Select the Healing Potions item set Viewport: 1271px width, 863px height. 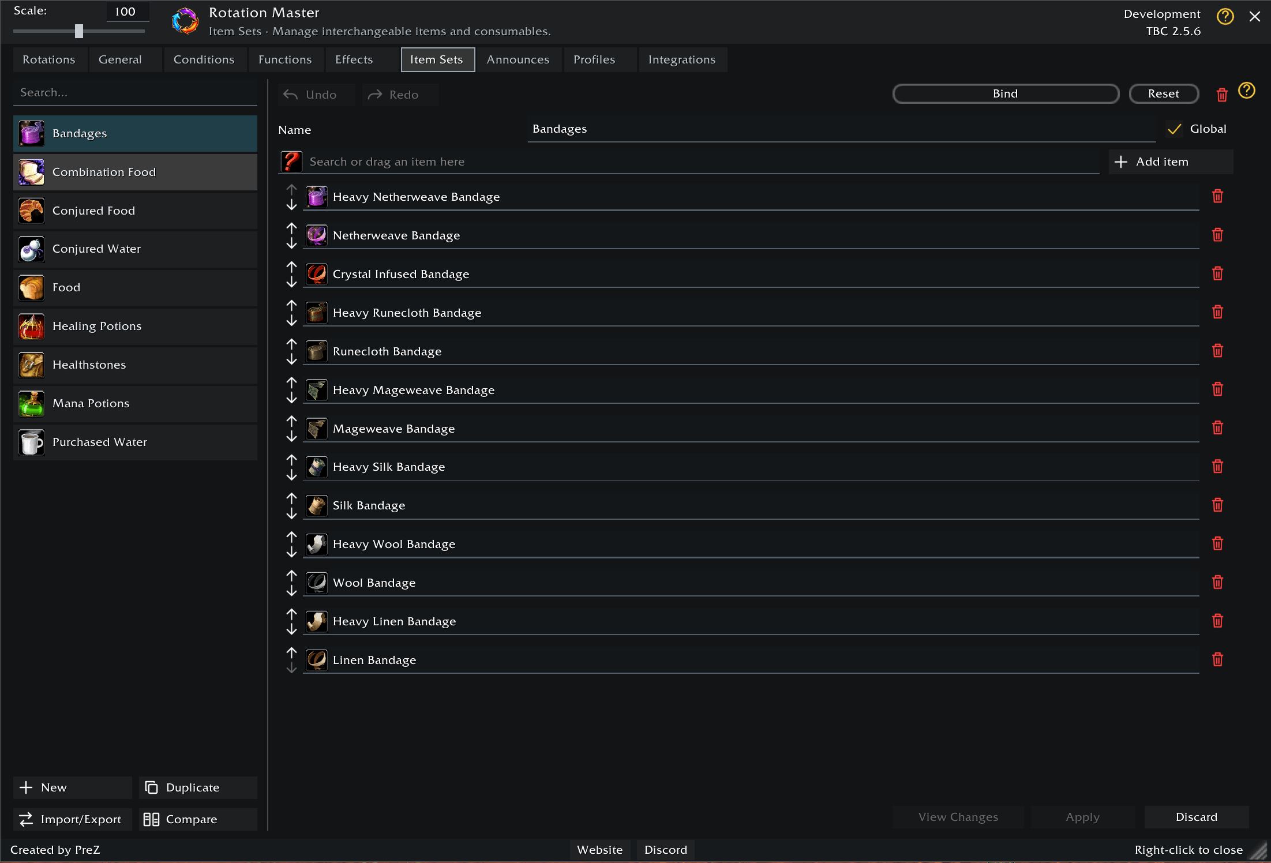click(x=135, y=327)
